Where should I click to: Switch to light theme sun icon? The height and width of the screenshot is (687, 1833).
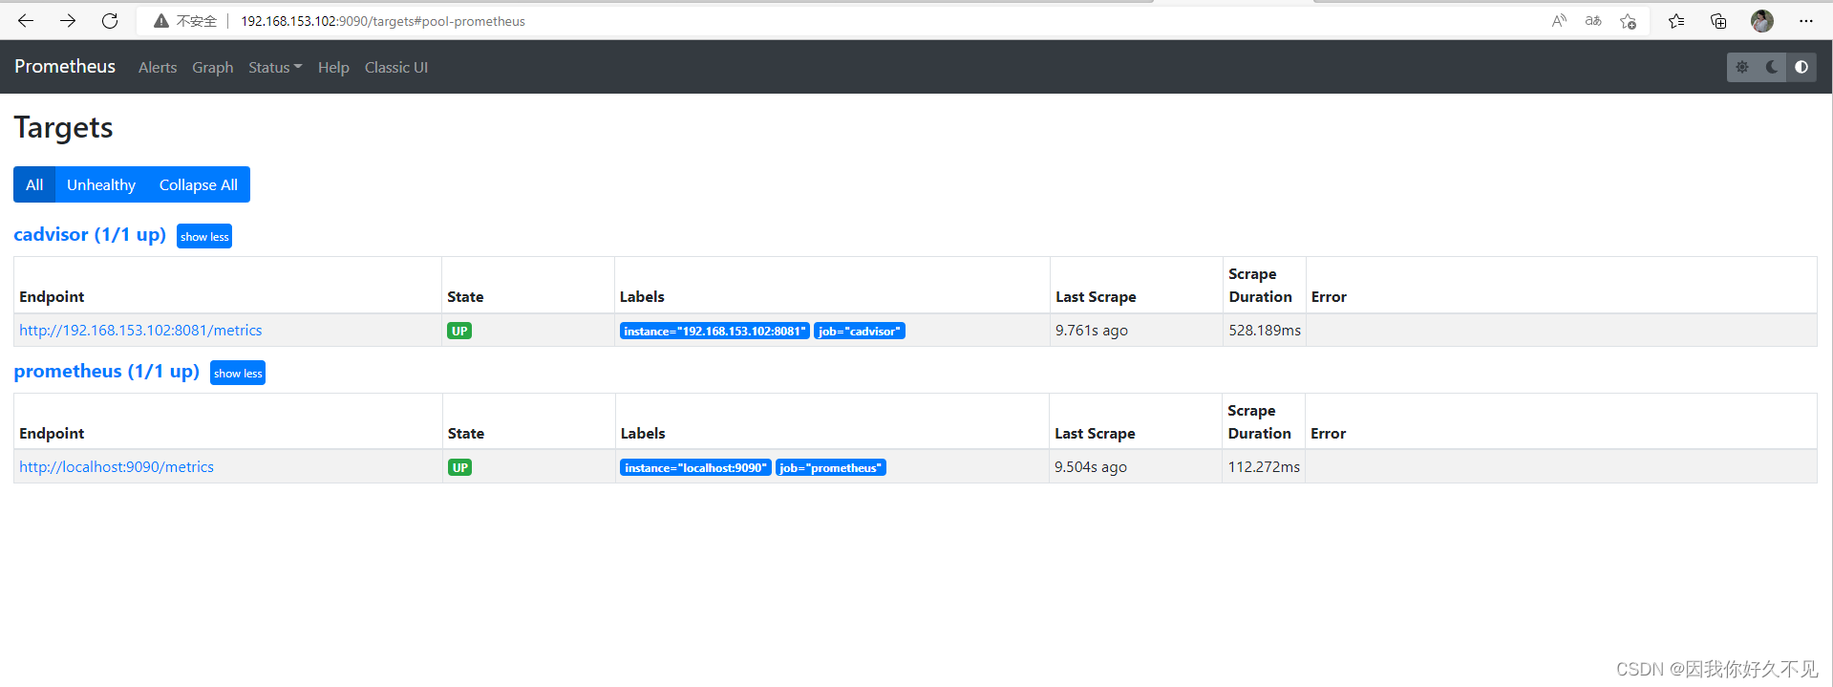pos(1742,67)
